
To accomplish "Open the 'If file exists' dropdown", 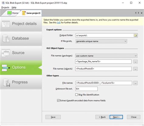I will coord(101,41).
